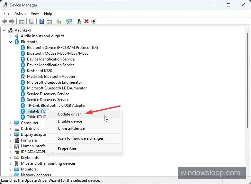Click the Firmware category chip icon

point(17,140)
